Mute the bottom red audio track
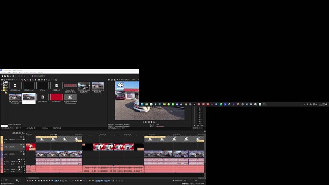 pyautogui.click(x=19, y=166)
